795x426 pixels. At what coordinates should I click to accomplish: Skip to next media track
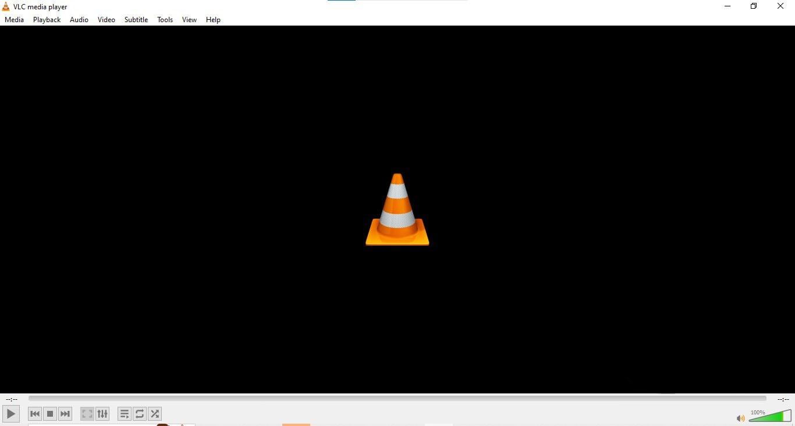click(x=65, y=414)
